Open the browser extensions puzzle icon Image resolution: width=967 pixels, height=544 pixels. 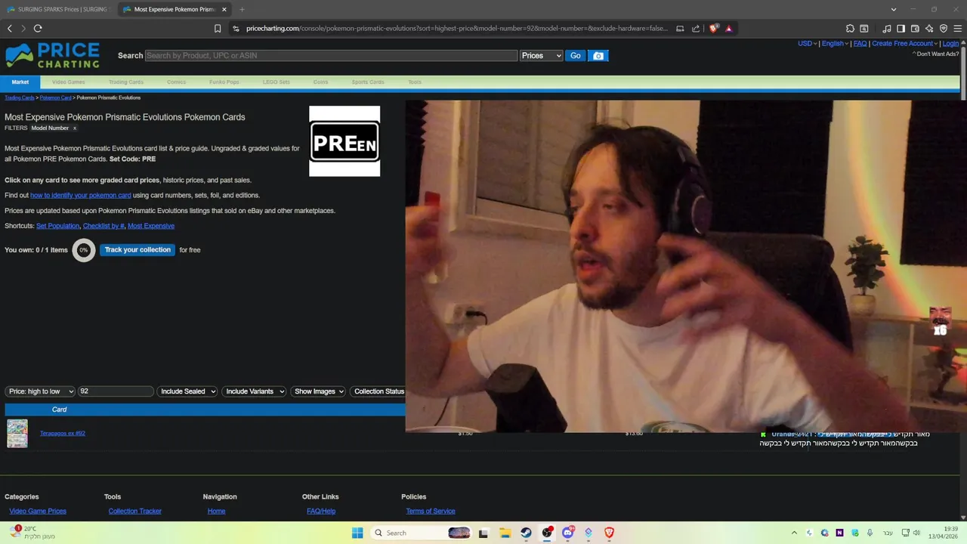[850, 29]
